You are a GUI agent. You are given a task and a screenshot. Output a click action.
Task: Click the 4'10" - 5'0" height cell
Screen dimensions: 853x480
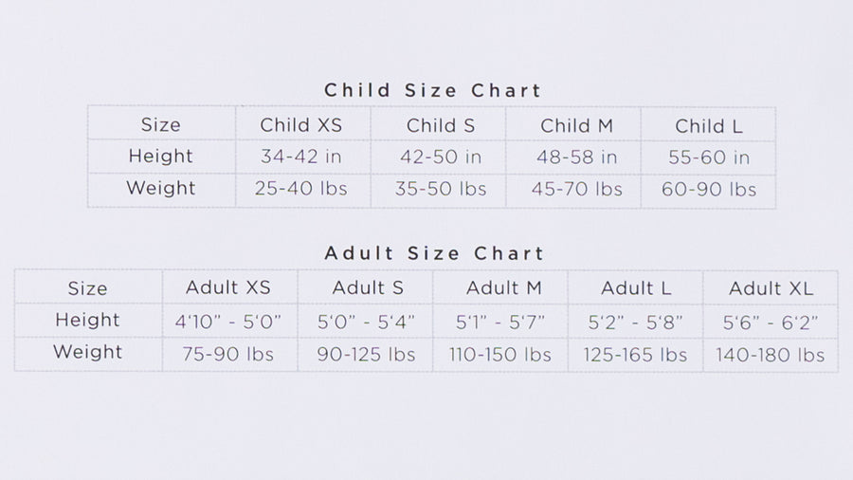(227, 323)
